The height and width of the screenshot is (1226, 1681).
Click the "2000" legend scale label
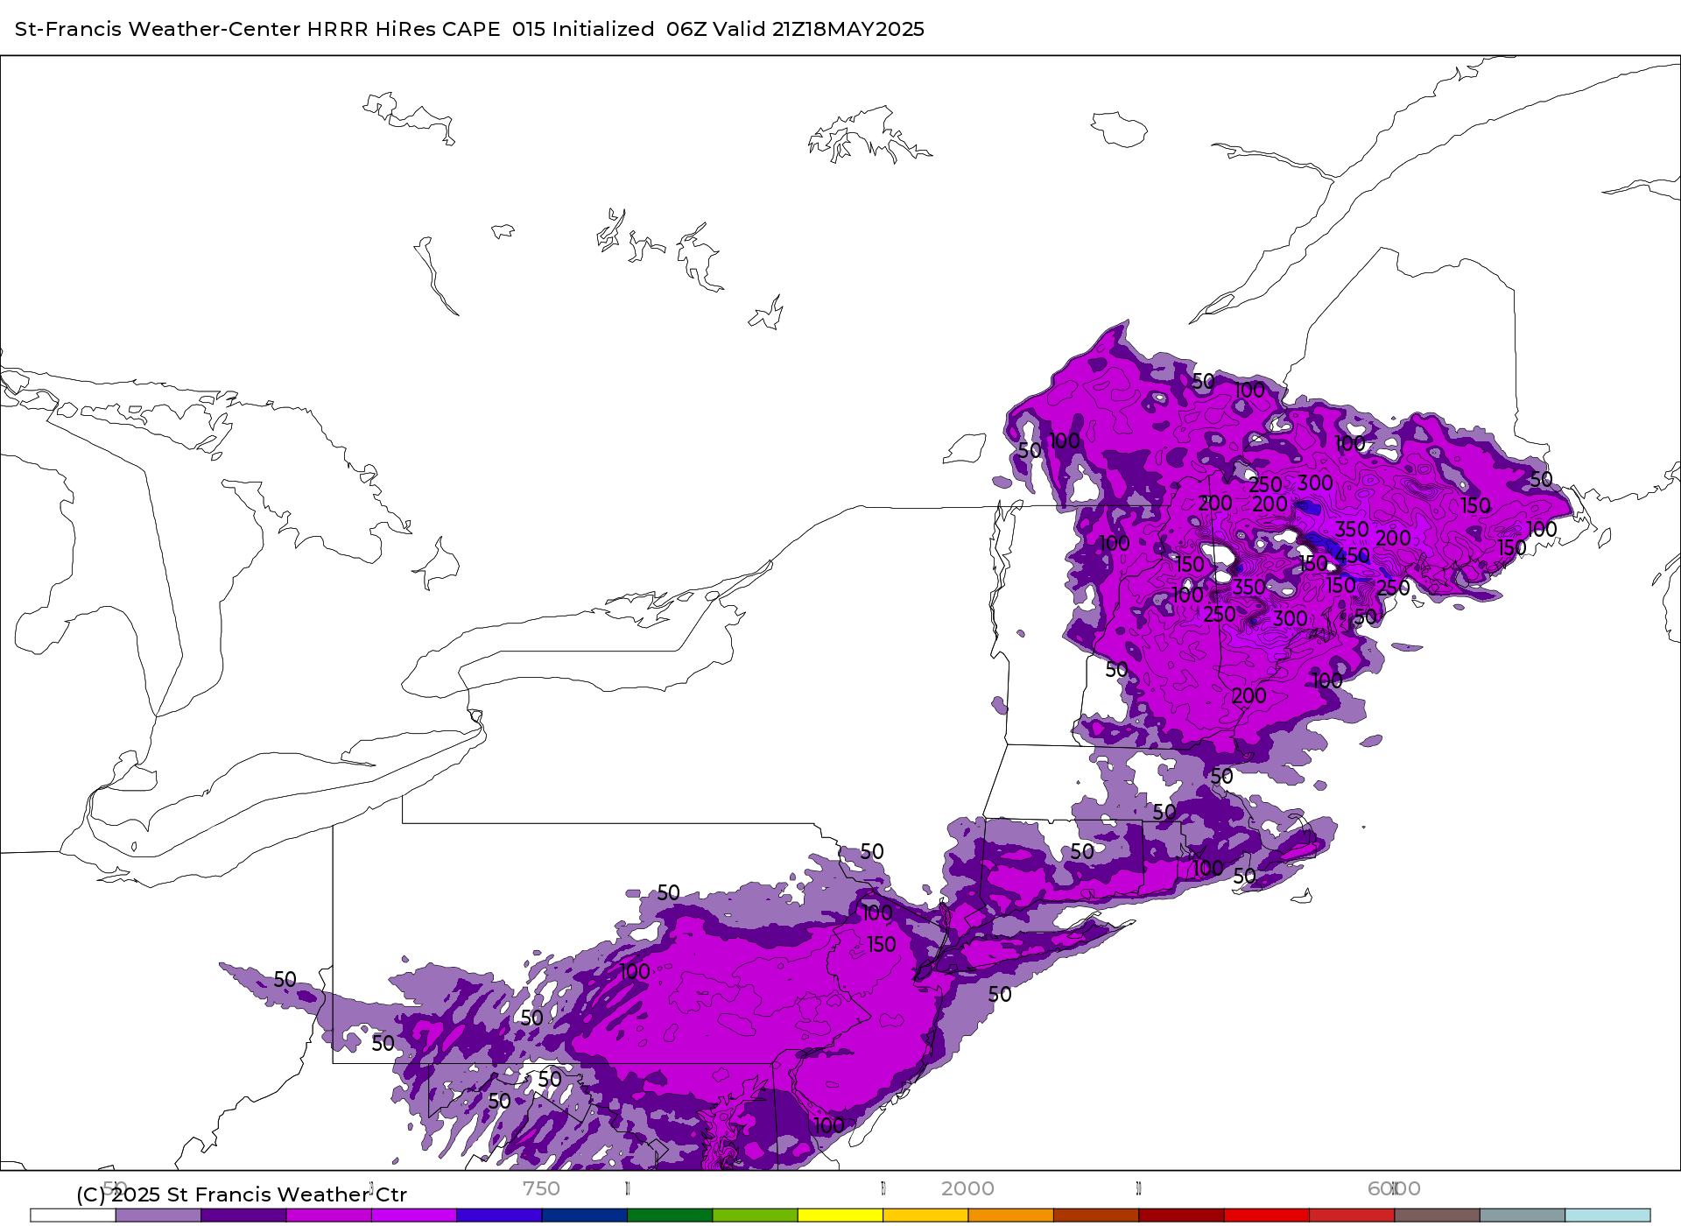[x=967, y=1188]
